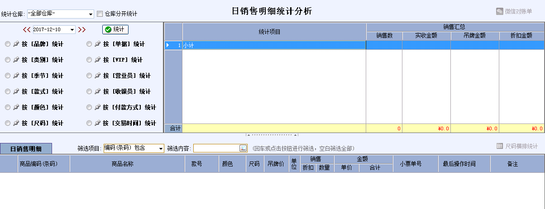The width and height of the screenshot is (545, 209).
Task: Select 按[单据]统计 radio option
Action: coord(89,44)
